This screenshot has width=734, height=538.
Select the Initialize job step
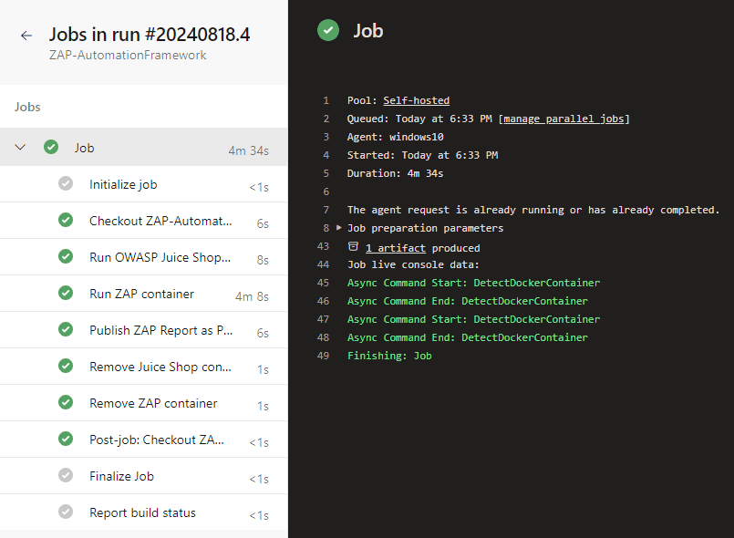point(144,184)
